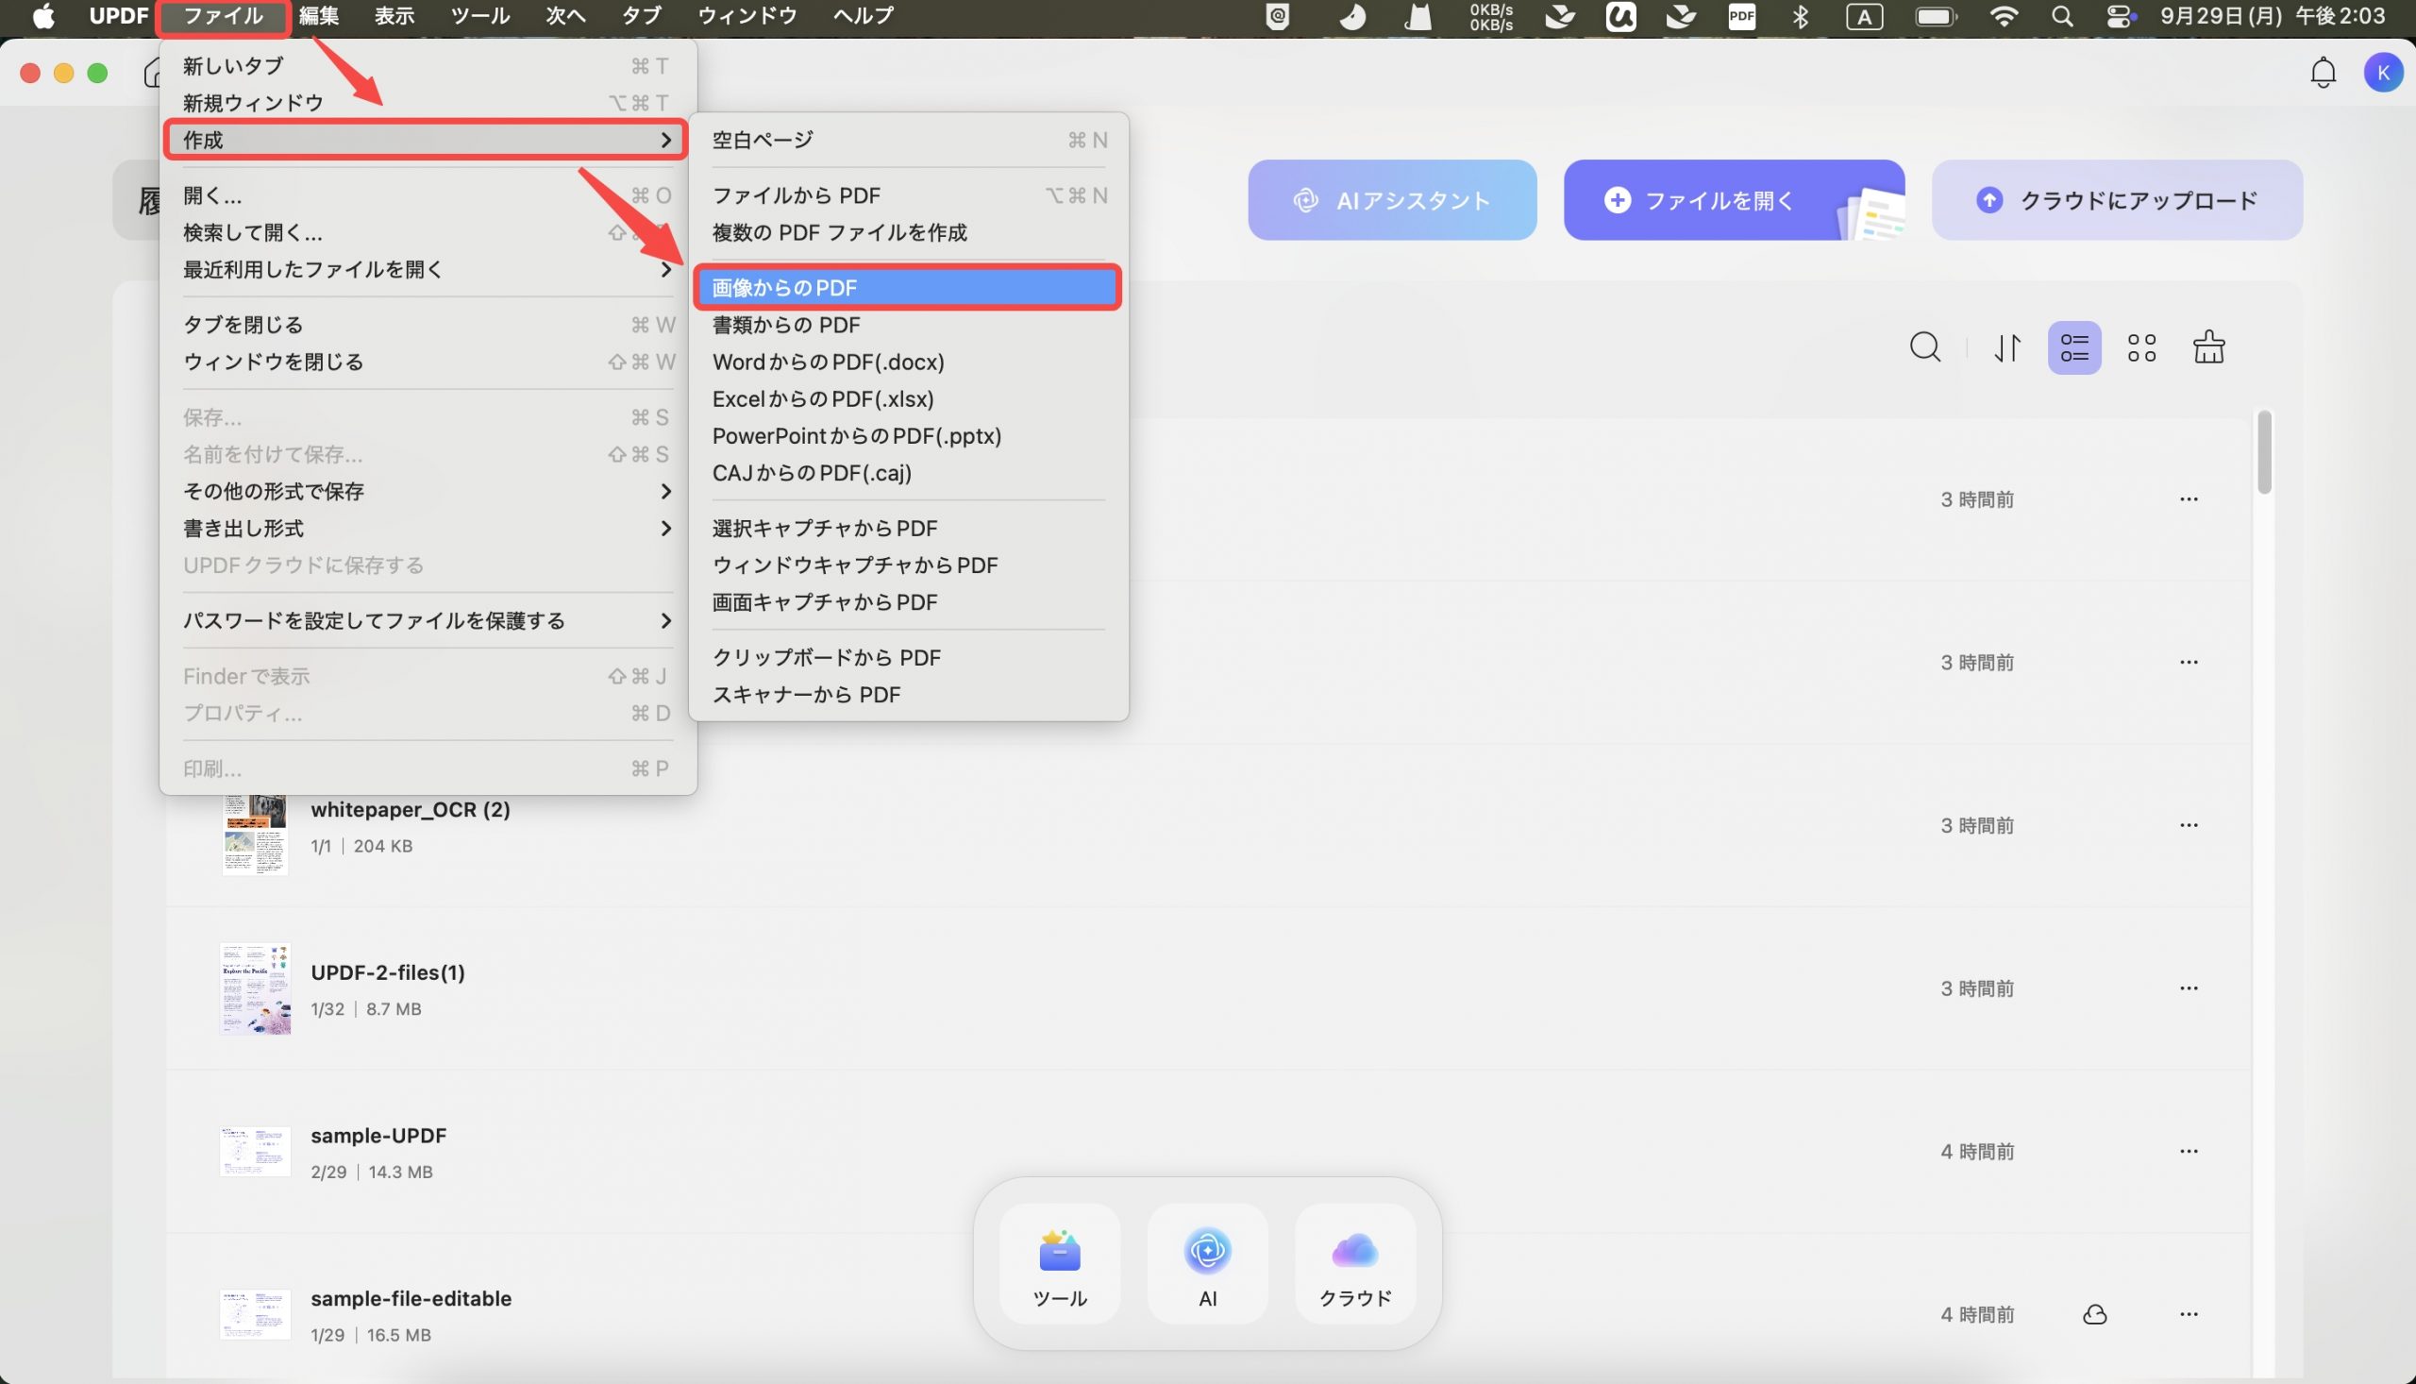
Task: Open Spotlight search in menu bar
Action: click(2062, 16)
